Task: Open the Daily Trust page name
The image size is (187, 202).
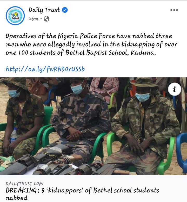Action: [x=44, y=10]
